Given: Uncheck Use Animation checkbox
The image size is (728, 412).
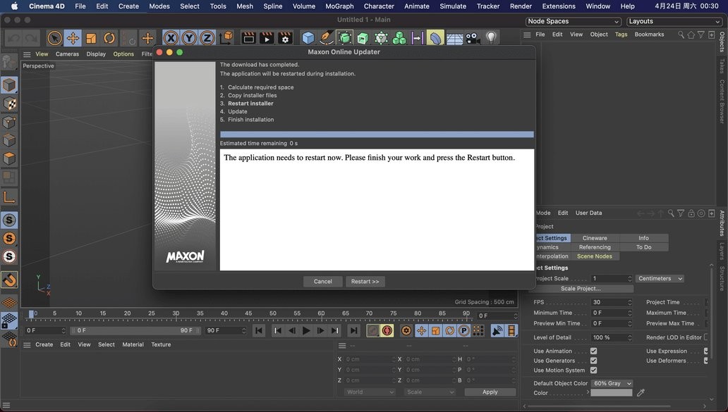Looking at the screenshot, I should (x=593, y=351).
